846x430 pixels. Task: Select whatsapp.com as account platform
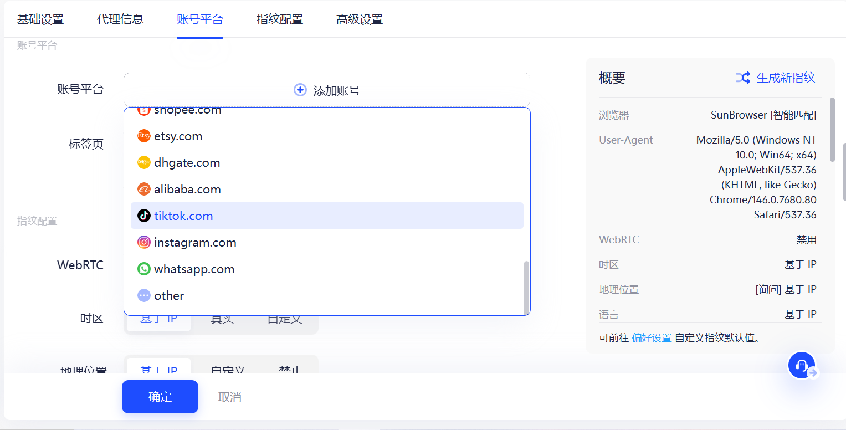pos(327,269)
